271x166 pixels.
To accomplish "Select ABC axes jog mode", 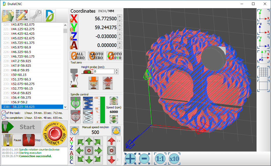I will (71, 158).
